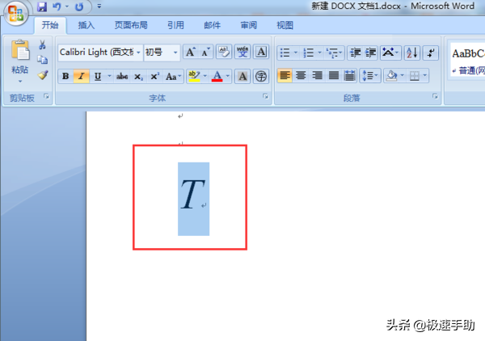Image resolution: width=485 pixels, height=341 pixels.
Task: Copy selection with the copy icon
Action: (x=42, y=60)
